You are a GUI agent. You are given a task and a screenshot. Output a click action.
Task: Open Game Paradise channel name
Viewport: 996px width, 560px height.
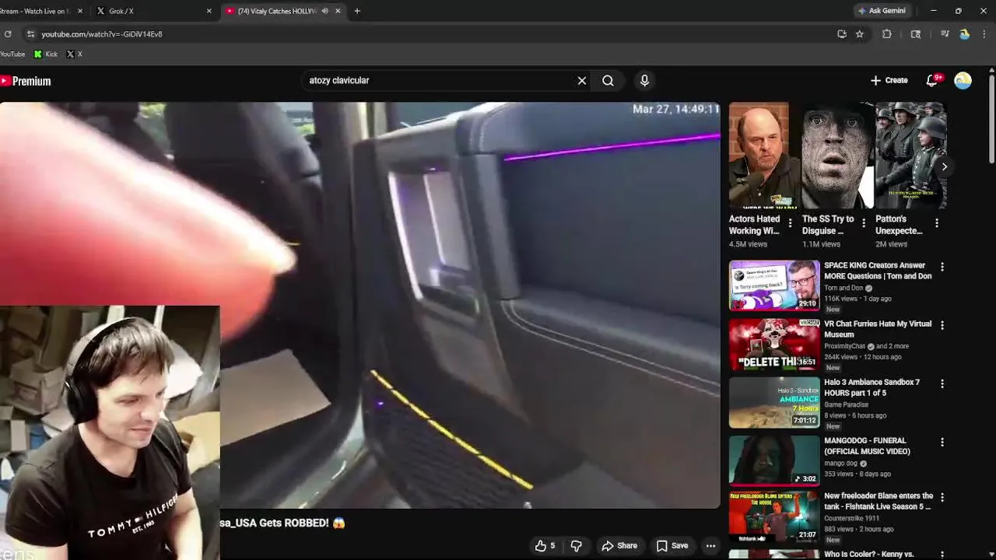tap(848, 404)
